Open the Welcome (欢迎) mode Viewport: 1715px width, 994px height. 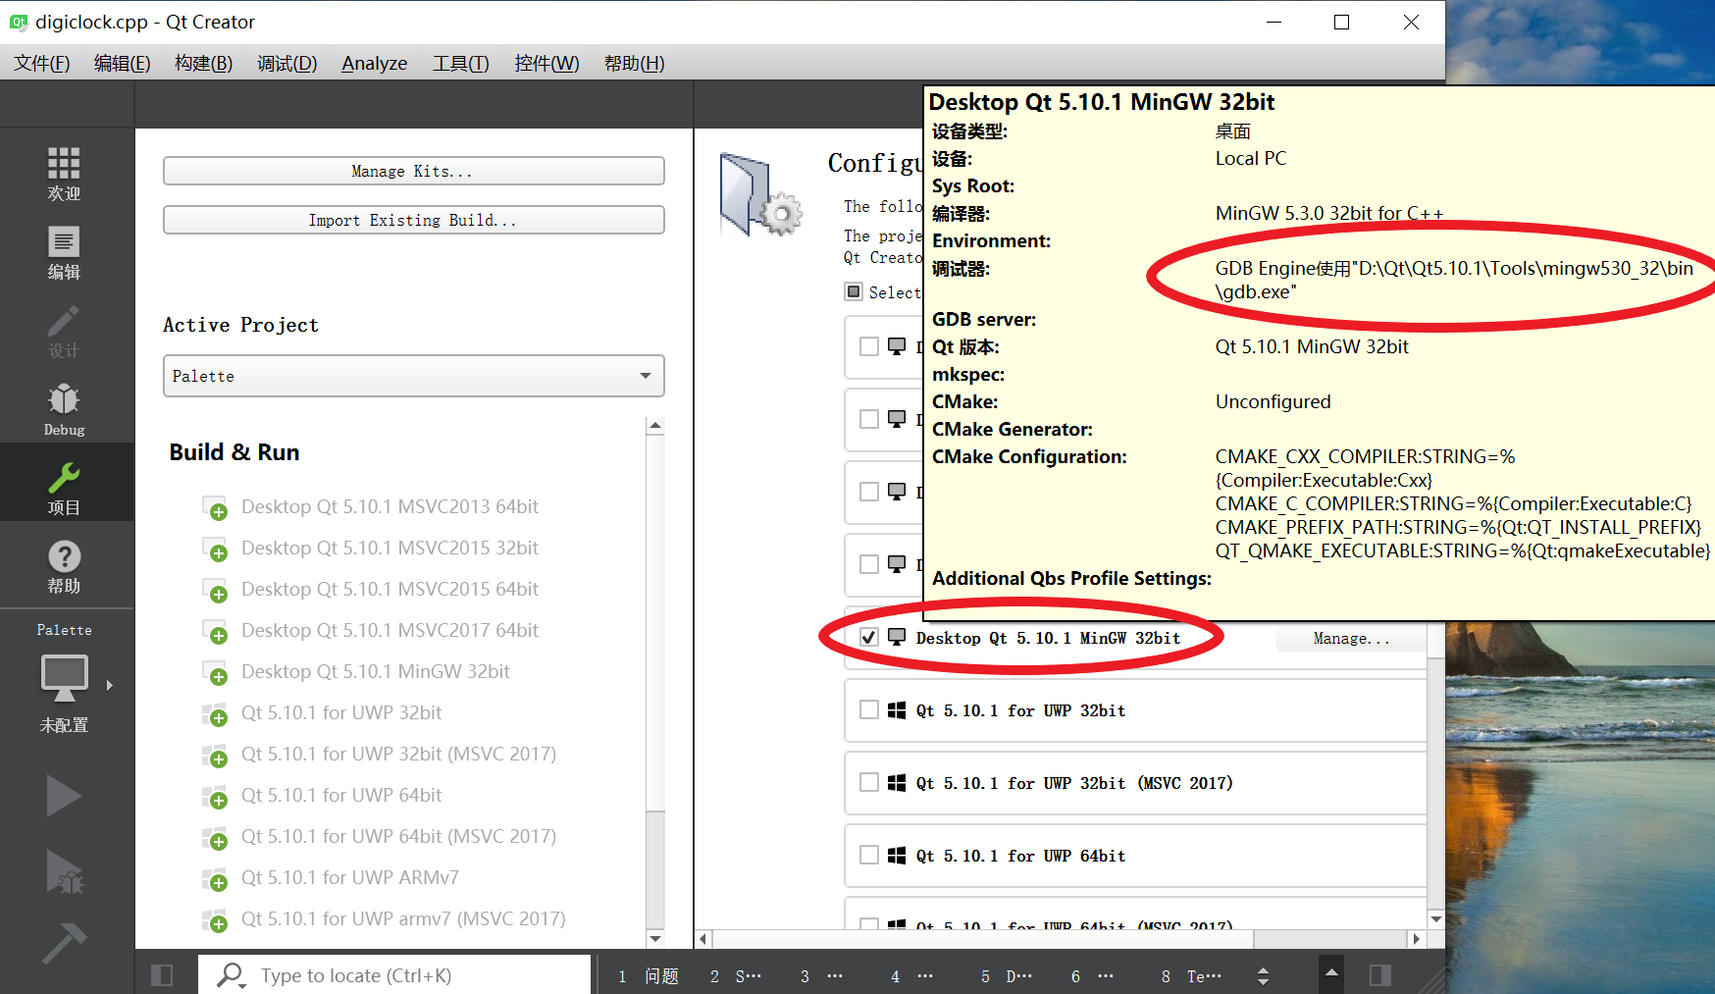pos(64,174)
